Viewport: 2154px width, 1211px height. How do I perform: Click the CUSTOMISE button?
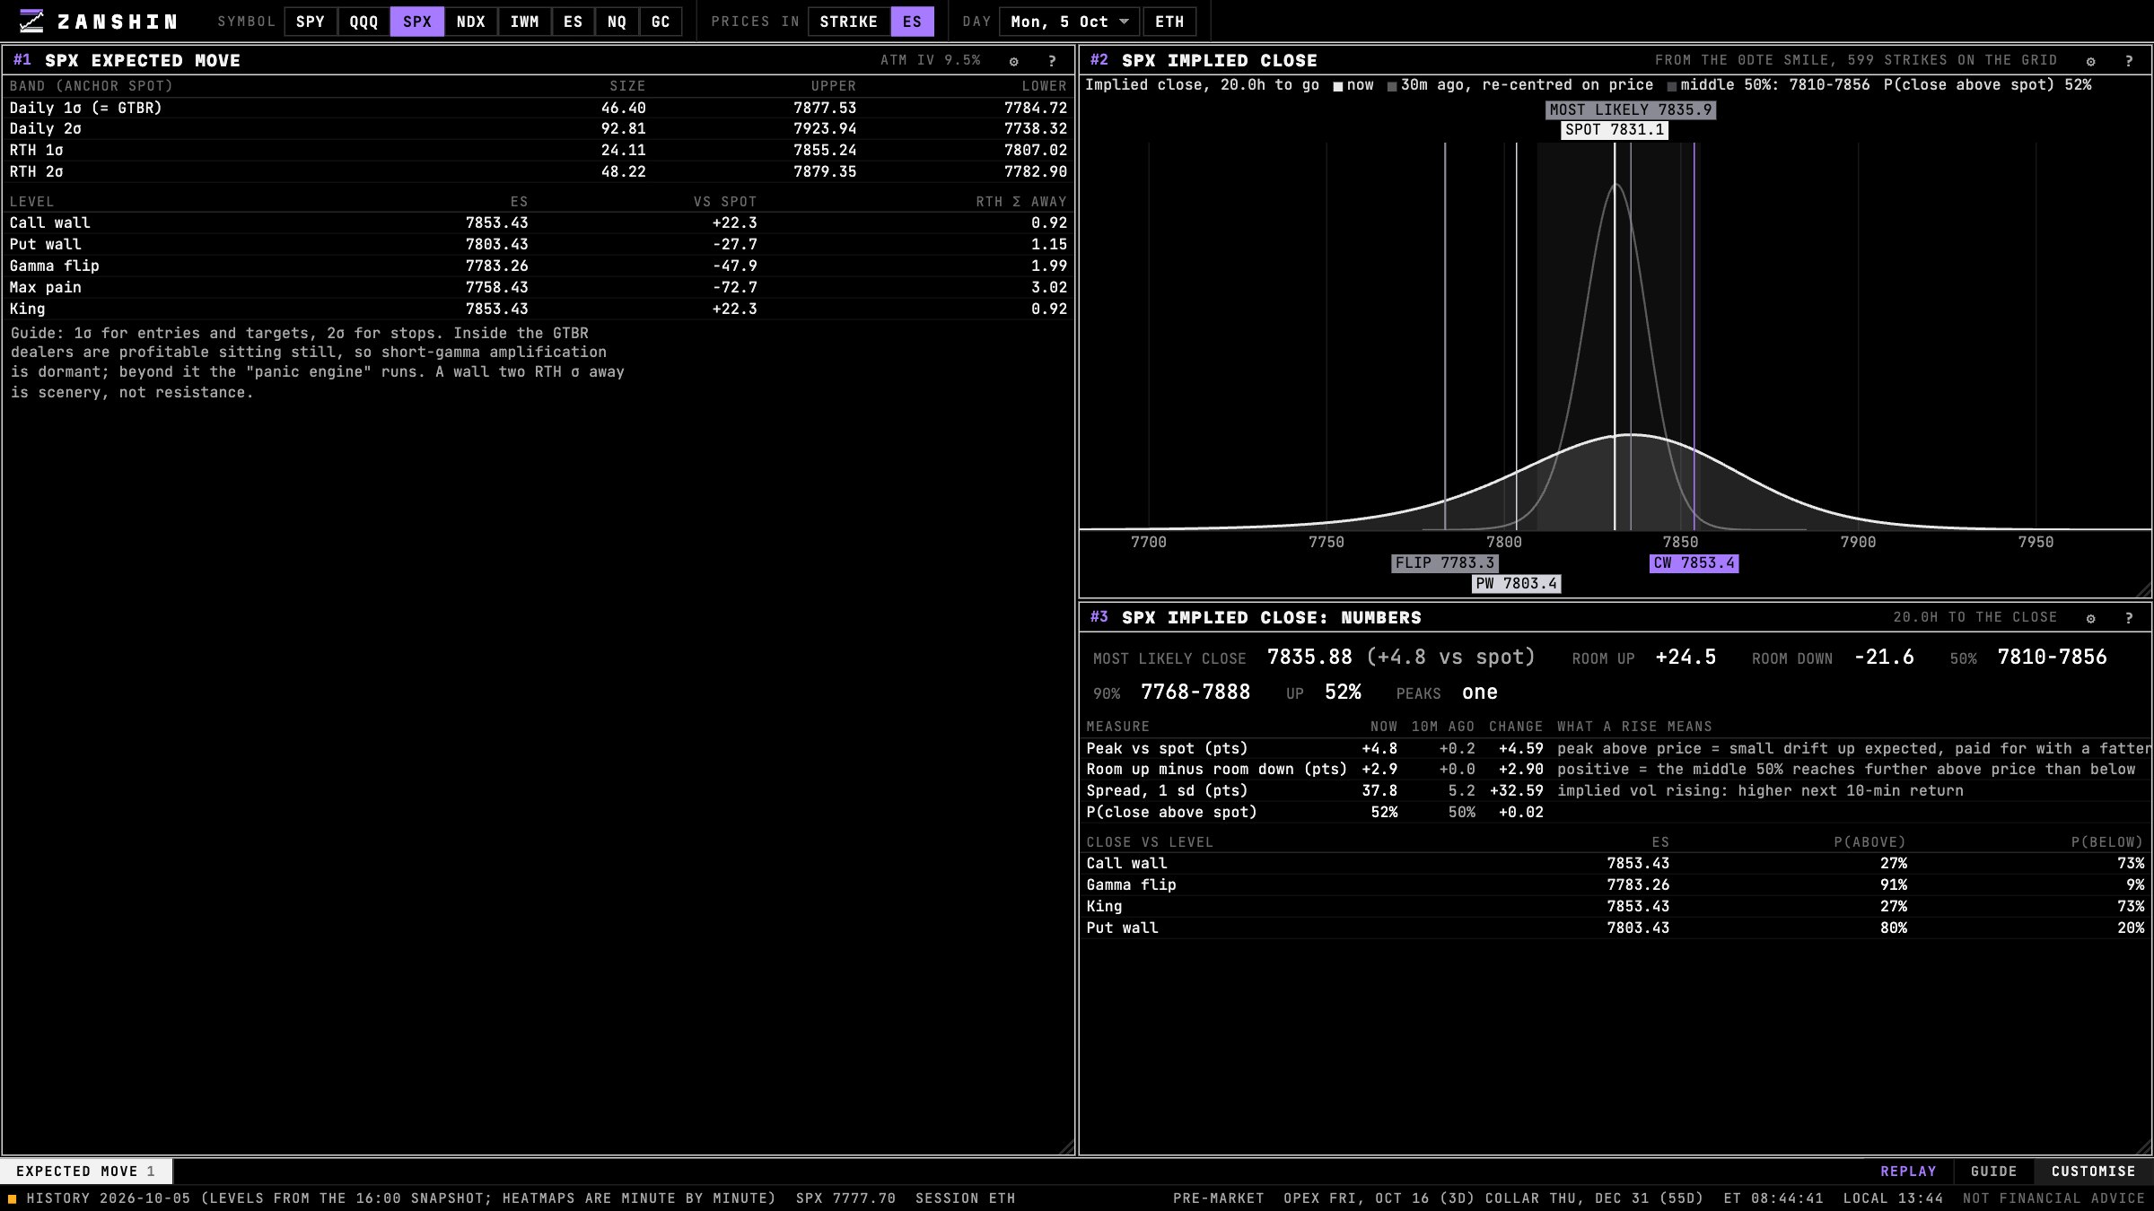click(2093, 1172)
